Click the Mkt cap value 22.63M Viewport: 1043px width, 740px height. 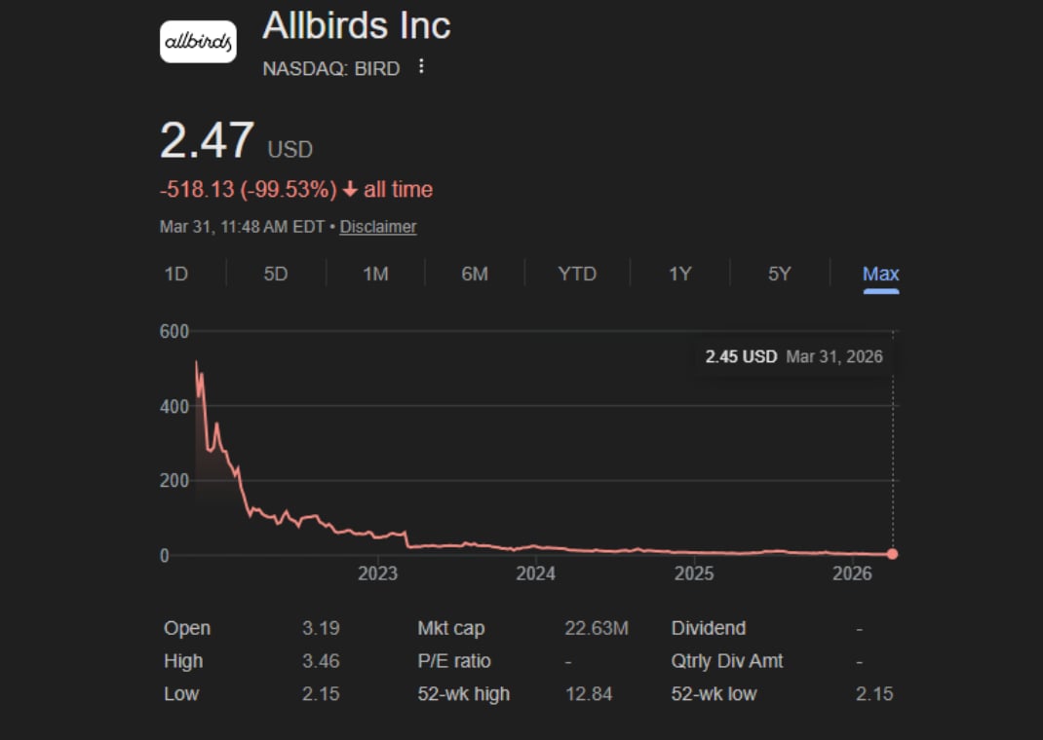coord(598,628)
